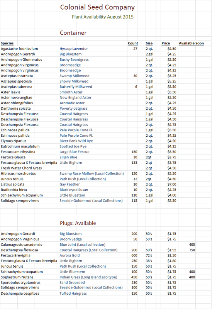
Task: Click the $4.00 price for Little Bluestem
Action: (172, 195)
